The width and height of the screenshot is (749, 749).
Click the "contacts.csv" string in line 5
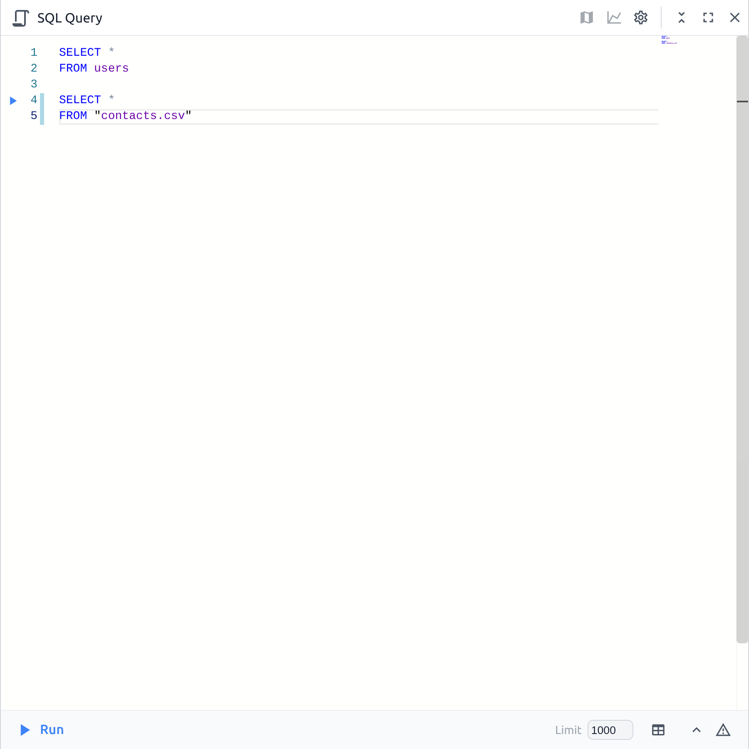point(143,116)
